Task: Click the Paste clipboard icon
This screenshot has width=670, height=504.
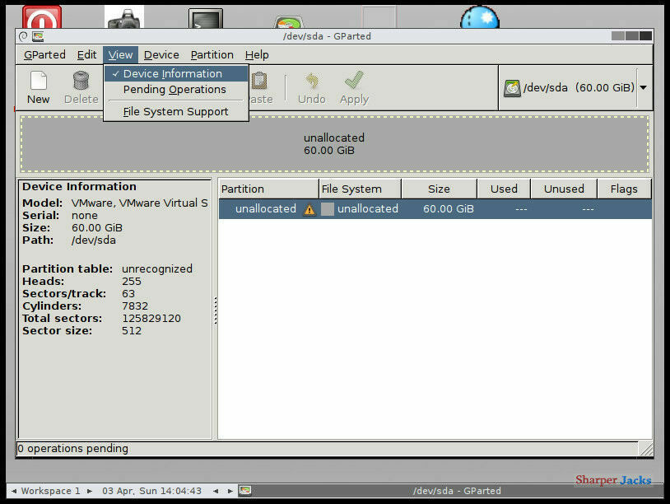Action: (259, 81)
